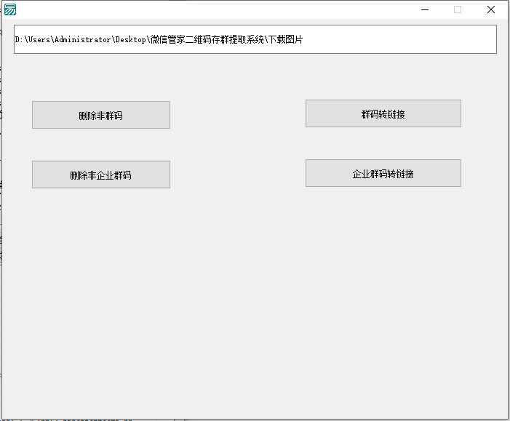510x421 pixels.
Task: Close the QR code tool window
Action: (x=491, y=9)
